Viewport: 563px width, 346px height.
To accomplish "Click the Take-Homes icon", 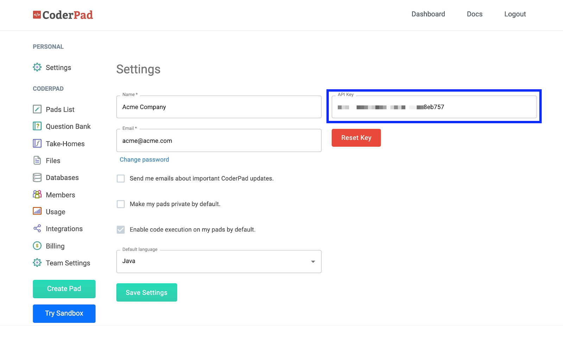I will tap(37, 143).
